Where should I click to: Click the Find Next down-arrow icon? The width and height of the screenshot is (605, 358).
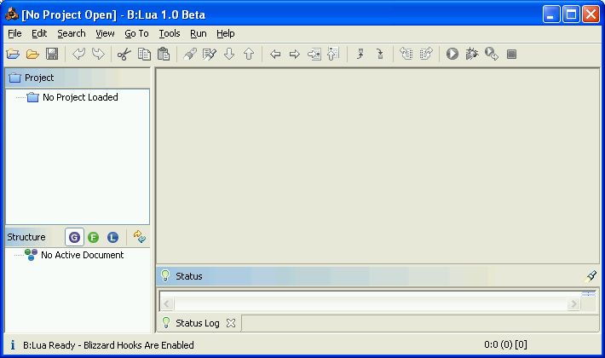[x=229, y=54]
